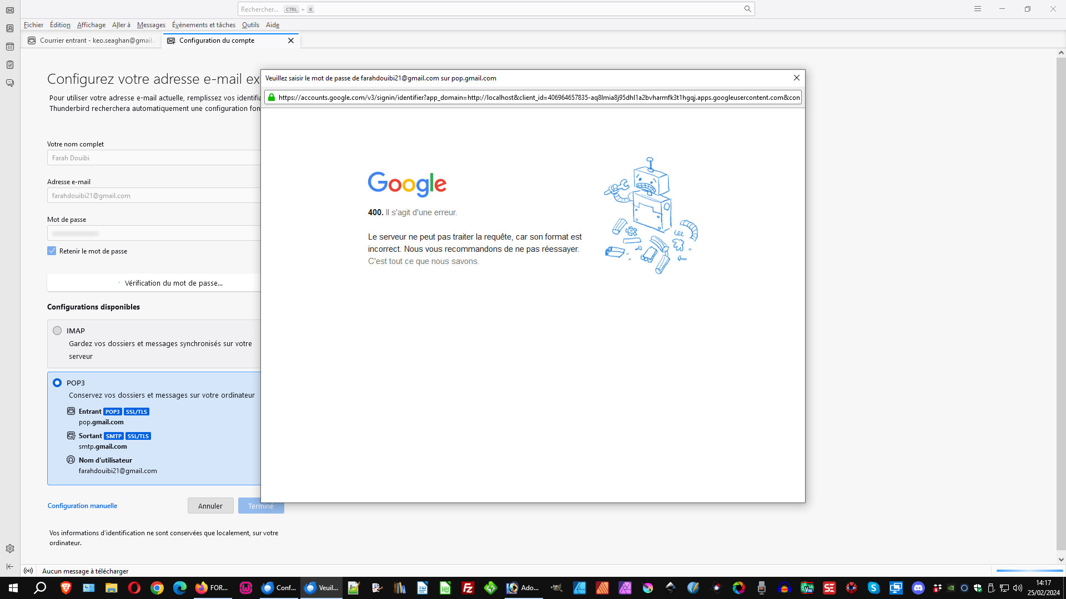The height and width of the screenshot is (599, 1066).
Task: Click 'Aucun message à télécharger' status text
Action: 85,571
